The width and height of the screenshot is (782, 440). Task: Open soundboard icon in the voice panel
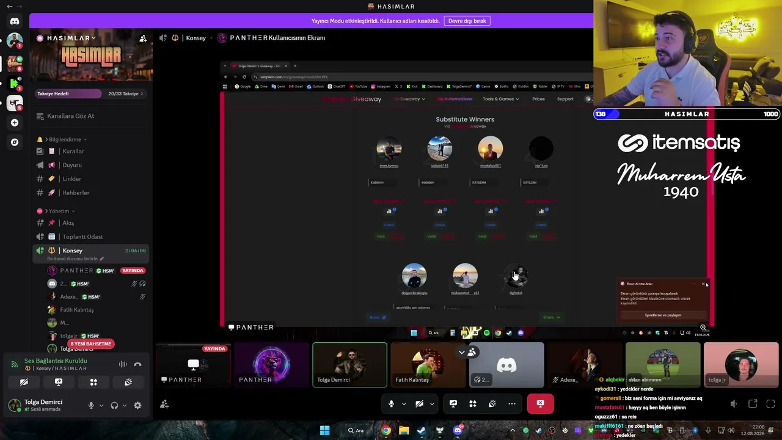click(x=128, y=382)
